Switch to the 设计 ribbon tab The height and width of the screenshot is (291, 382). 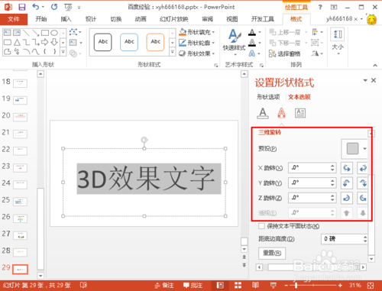tap(91, 19)
